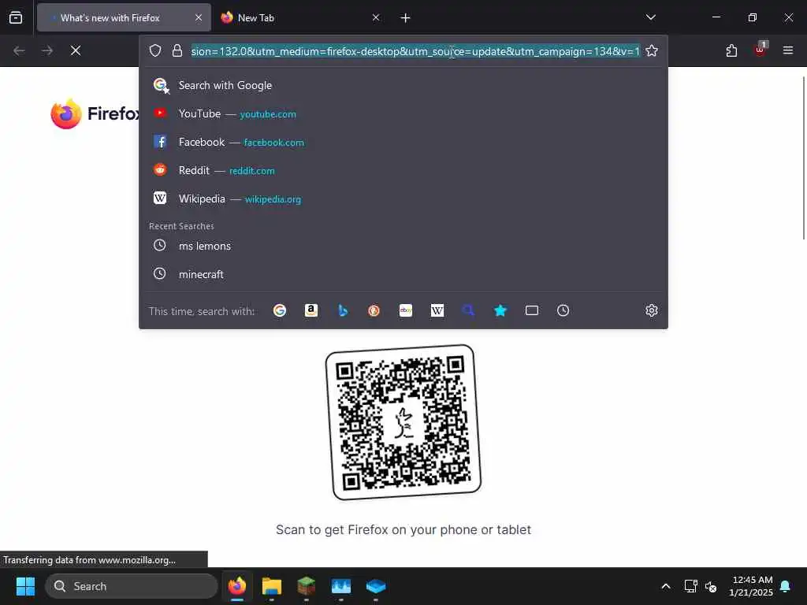Choose recent search 'ms lemons'
The image size is (807, 605).
(403, 246)
